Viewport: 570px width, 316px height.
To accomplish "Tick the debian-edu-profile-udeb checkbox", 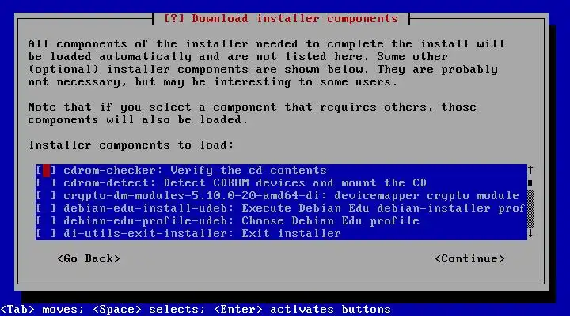I will coord(46,221).
